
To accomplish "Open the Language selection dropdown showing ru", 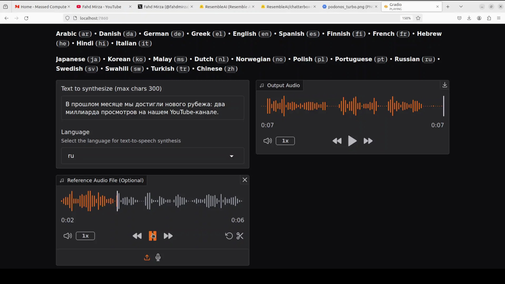I will [152, 156].
